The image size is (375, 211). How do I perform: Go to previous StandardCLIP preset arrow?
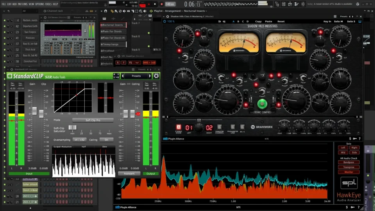click(123, 76)
